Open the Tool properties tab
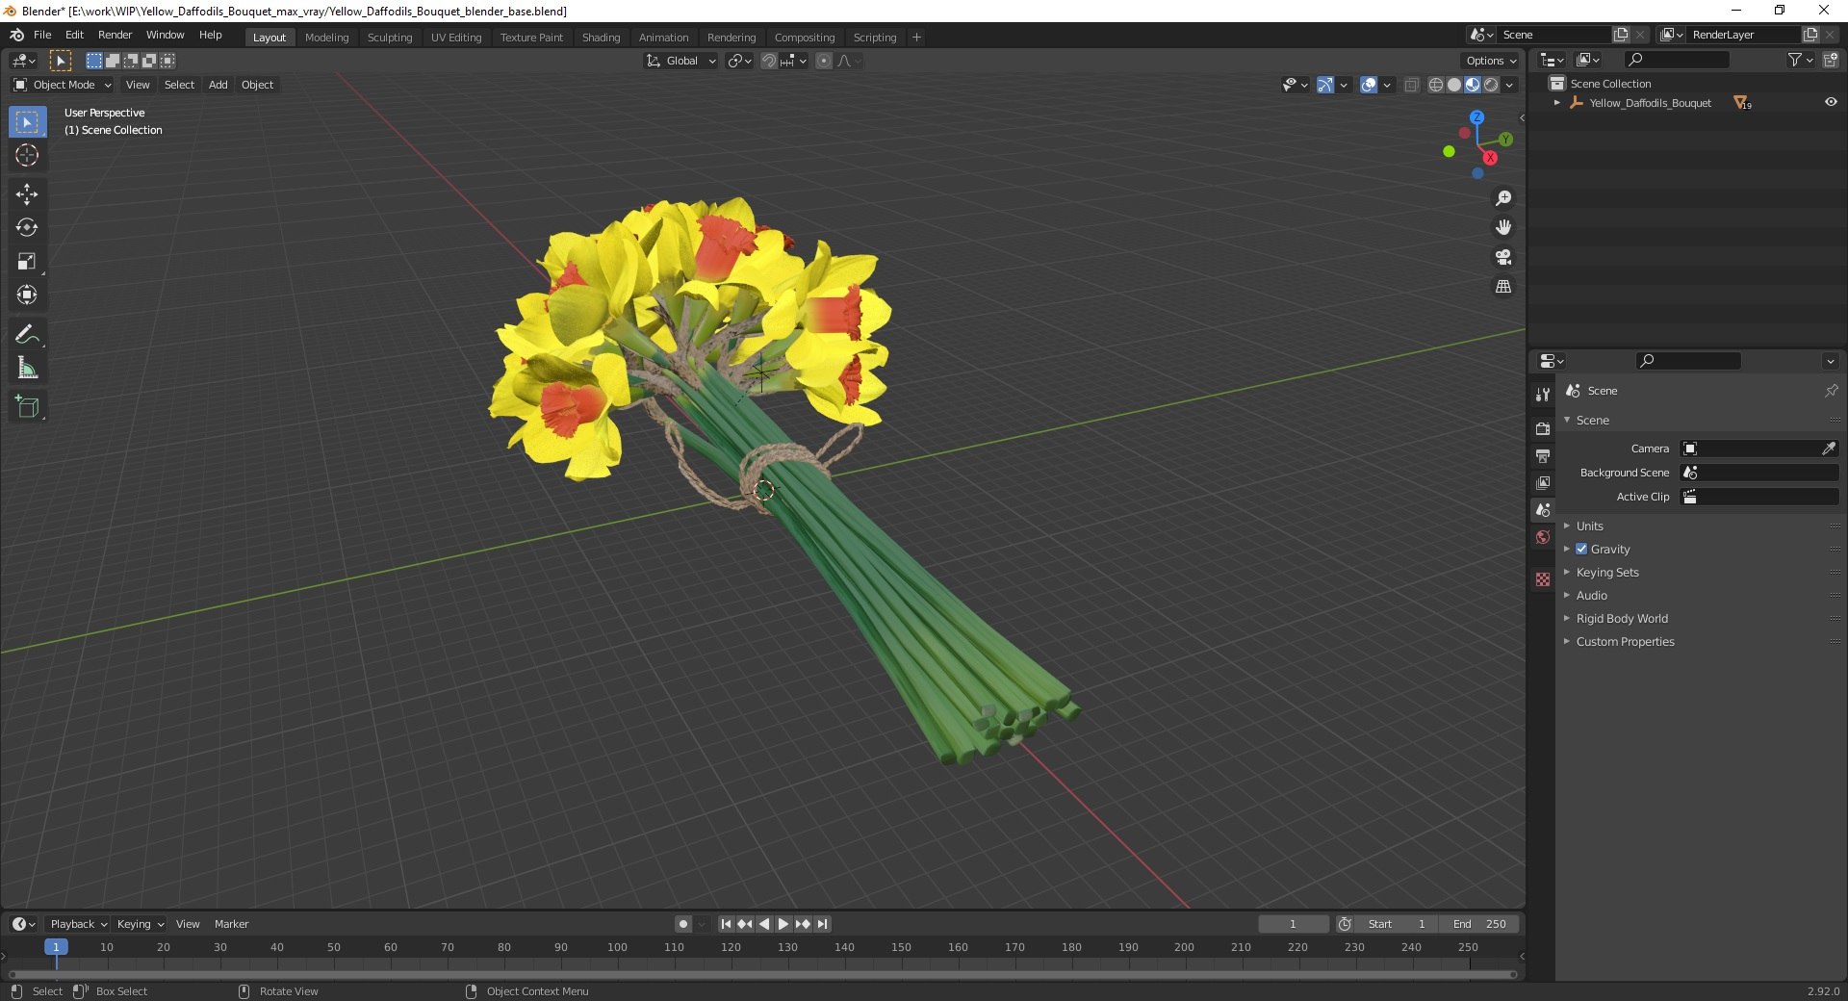The image size is (1848, 1001). tap(1543, 395)
